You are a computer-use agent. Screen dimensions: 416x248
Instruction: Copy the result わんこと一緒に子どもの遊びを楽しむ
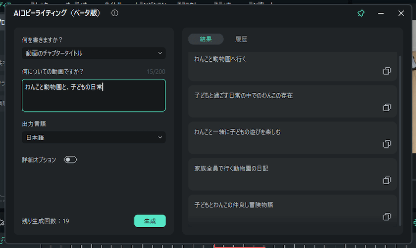click(x=387, y=144)
